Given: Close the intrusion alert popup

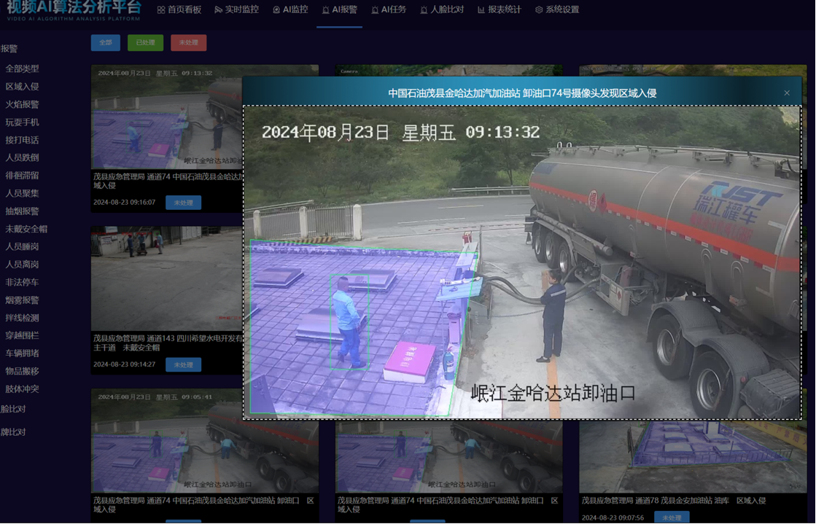Looking at the screenshot, I should tap(787, 93).
